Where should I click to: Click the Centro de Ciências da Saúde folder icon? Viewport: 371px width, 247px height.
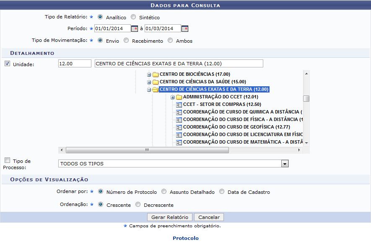pos(155,82)
